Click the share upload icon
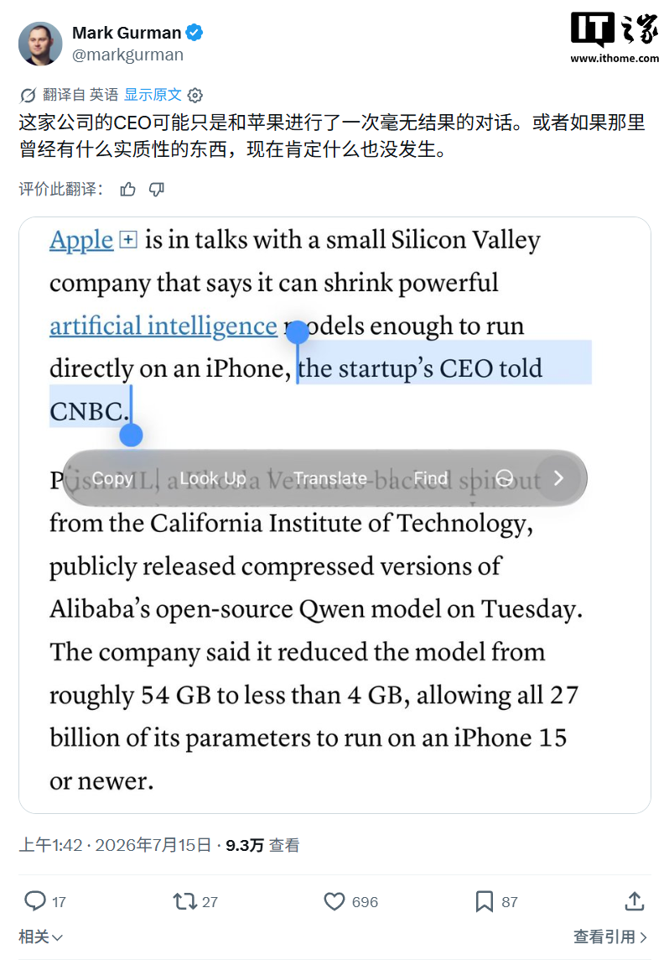The height and width of the screenshot is (960, 669). coord(634,900)
